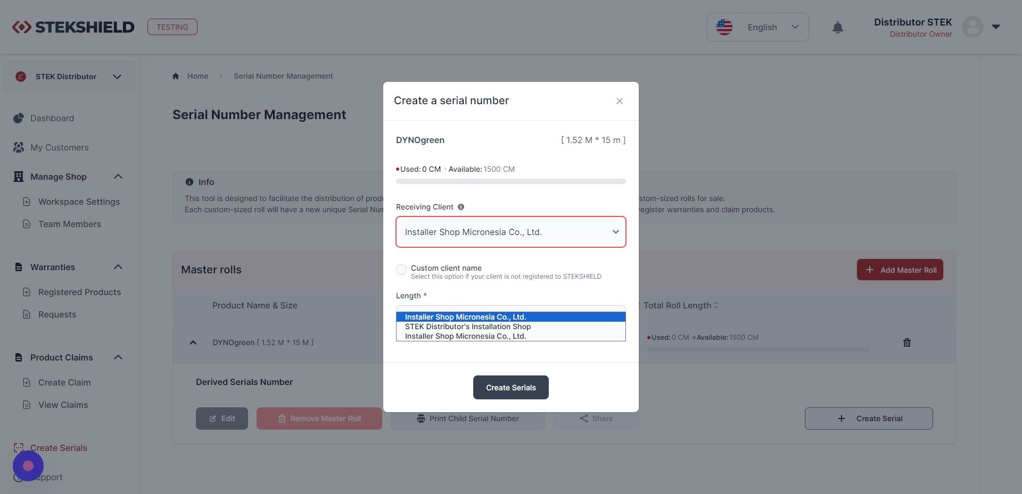Click the Product Name & Size column header
Viewport: 1022px width, 494px height.
pos(255,305)
